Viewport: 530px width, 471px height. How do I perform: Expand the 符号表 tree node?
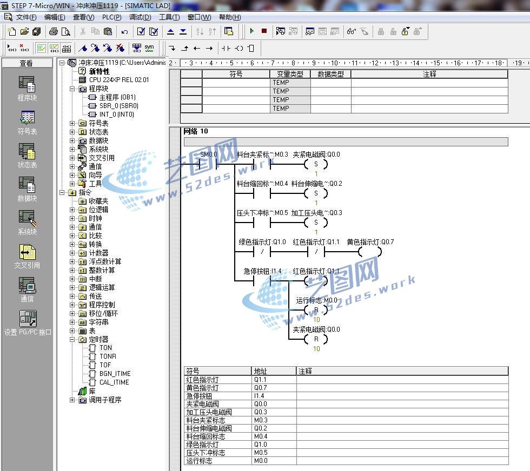(72, 123)
